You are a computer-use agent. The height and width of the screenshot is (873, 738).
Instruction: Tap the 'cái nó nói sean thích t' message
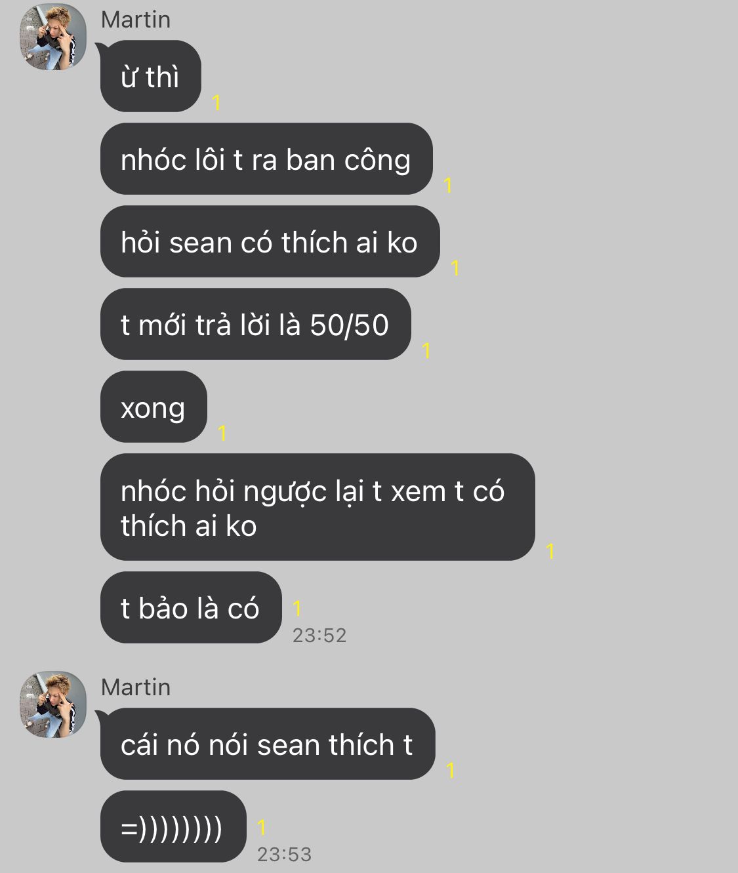[x=268, y=744]
